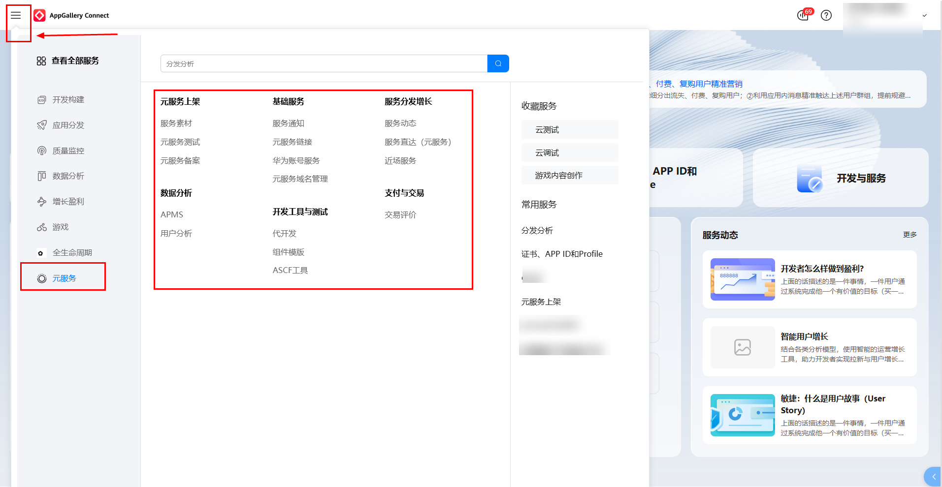Open the 服务素材 link

click(x=176, y=123)
